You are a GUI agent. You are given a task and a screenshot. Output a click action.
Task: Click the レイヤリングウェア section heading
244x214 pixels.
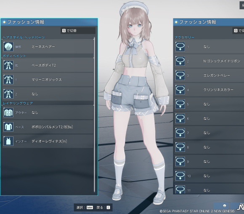[18, 103]
